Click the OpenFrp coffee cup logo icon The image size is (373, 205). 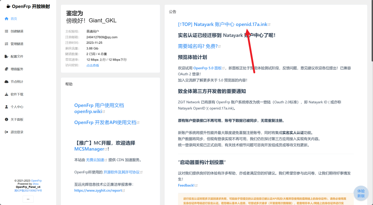8,7
